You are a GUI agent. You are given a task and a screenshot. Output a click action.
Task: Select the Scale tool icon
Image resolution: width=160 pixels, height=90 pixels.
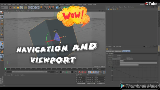18,7
